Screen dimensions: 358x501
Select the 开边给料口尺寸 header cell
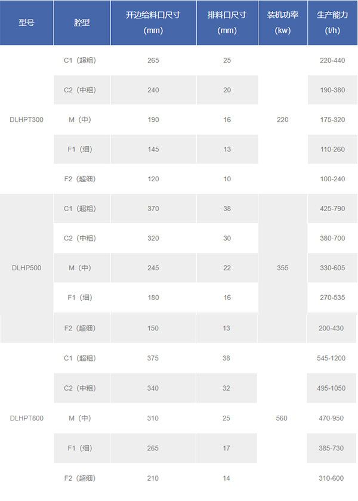153,23
